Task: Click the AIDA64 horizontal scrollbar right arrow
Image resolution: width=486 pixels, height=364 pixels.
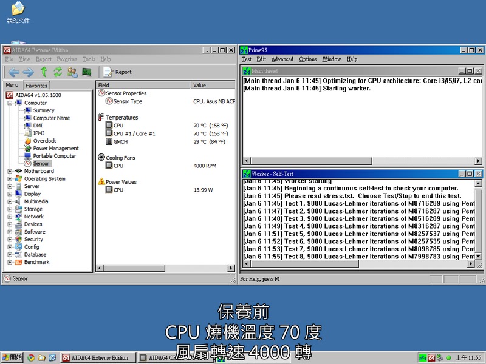Action: point(231,268)
